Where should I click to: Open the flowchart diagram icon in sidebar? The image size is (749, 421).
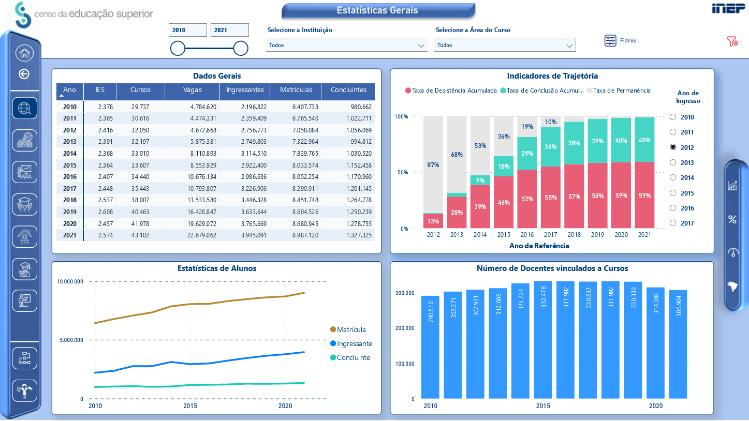[25, 358]
